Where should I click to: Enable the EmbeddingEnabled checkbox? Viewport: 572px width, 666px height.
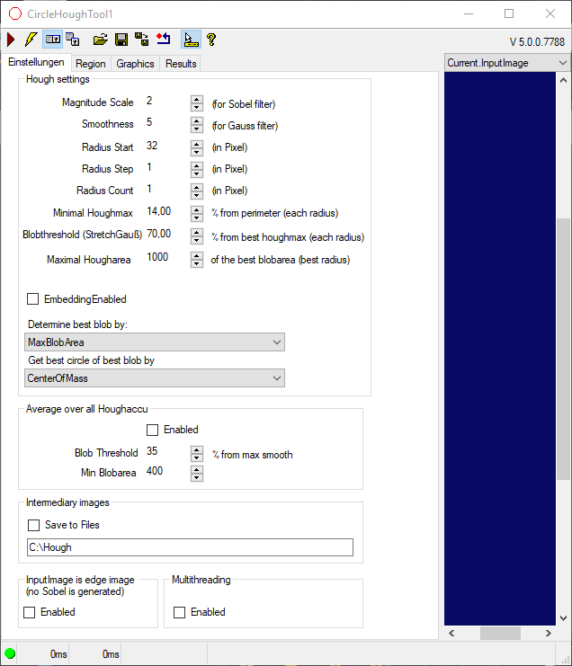[32, 299]
